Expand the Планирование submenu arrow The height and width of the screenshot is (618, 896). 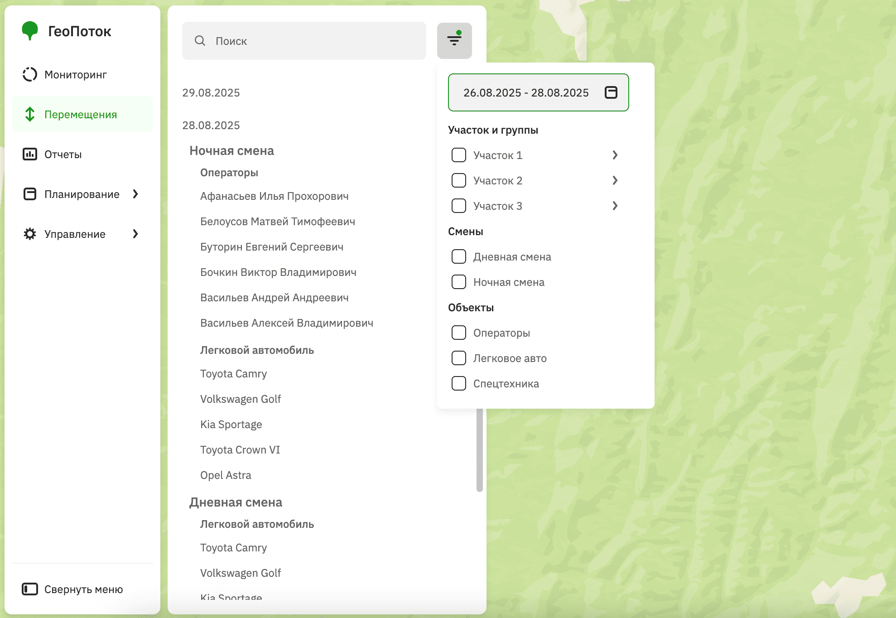(135, 194)
